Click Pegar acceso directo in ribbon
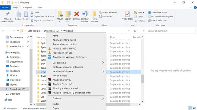The image size is (197, 110). coord(42,20)
